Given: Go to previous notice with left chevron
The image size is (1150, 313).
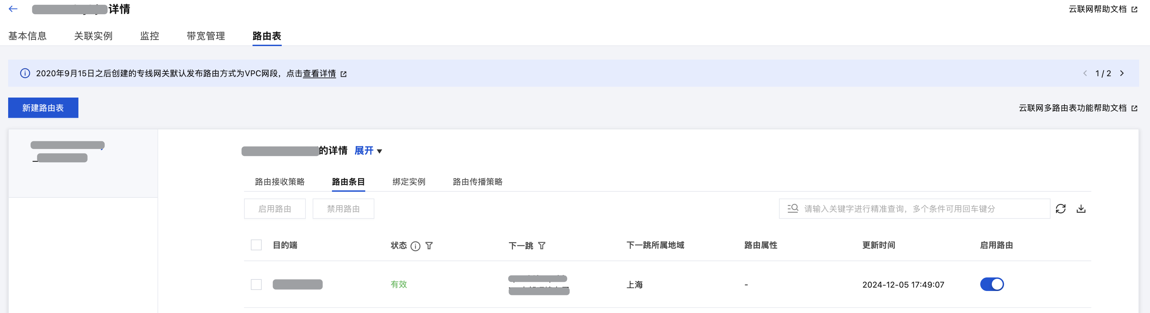Looking at the screenshot, I should (x=1085, y=74).
